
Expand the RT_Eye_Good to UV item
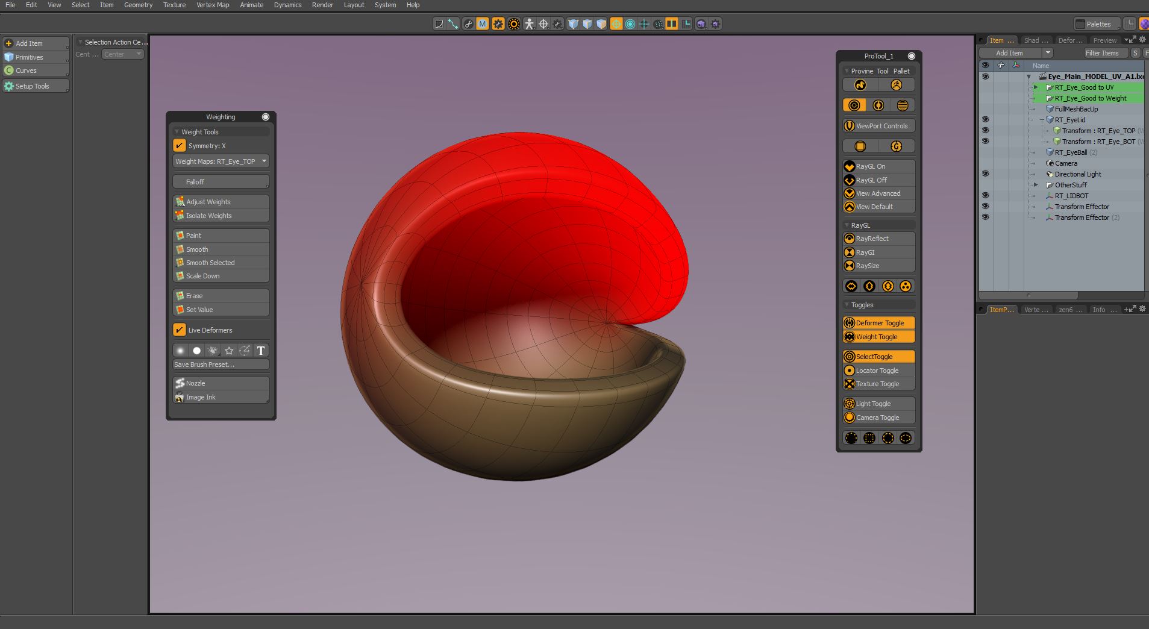1036,87
